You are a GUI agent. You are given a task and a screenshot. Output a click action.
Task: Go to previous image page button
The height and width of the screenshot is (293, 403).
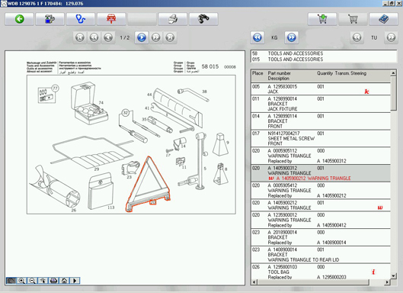click(x=108, y=37)
